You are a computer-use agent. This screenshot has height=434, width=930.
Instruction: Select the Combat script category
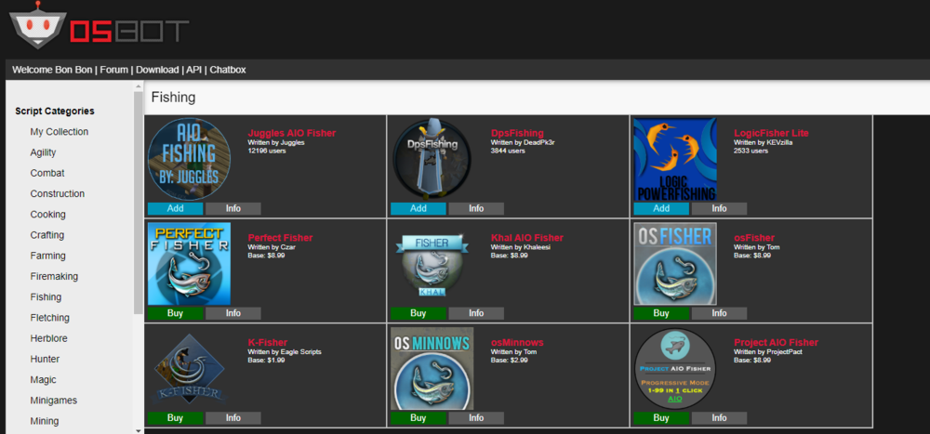(47, 173)
